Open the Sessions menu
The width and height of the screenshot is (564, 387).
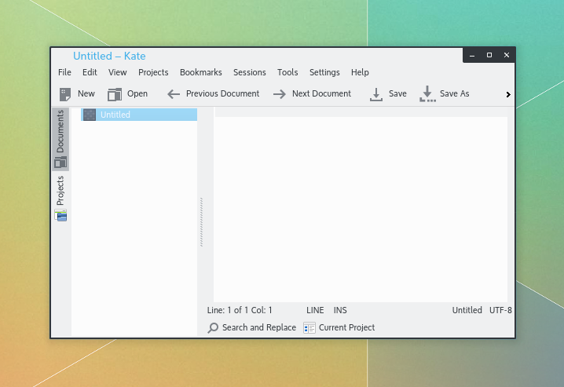tap(250, 72)
